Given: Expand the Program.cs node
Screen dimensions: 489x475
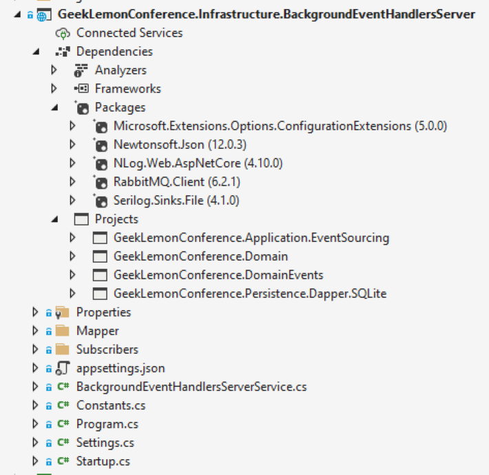Looking at the screenshot, I should tap(35, 424).
